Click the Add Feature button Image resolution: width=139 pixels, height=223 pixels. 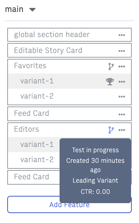[69, 204]
